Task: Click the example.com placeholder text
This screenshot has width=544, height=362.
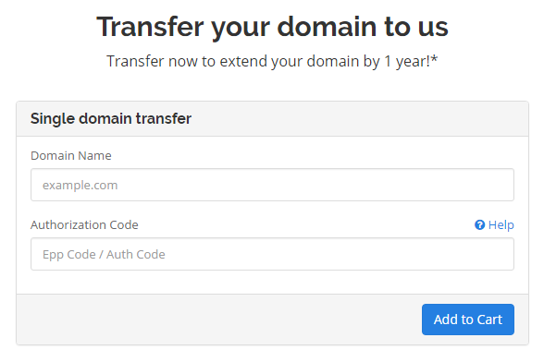Action: [x=80, y=186]
